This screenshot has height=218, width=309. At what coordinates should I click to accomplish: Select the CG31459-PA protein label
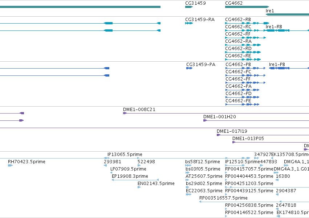pyautogui.click(x=201, y=65)
